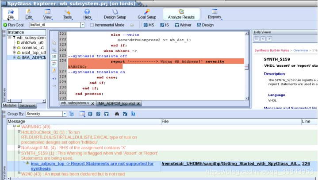The image size is (318, 180).
Task: Open the Waiver editor
Action: (183, 25)
